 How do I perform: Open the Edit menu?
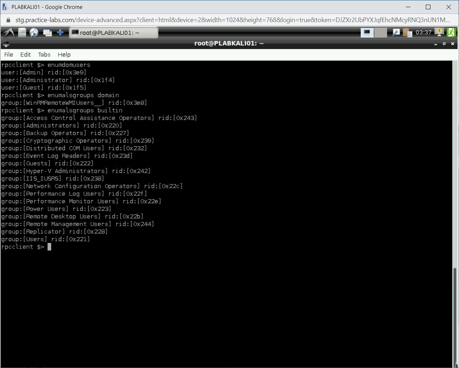(25, 55)
